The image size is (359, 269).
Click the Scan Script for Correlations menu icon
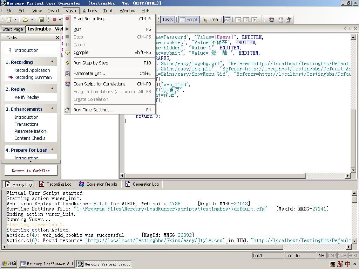click(67, 84)
